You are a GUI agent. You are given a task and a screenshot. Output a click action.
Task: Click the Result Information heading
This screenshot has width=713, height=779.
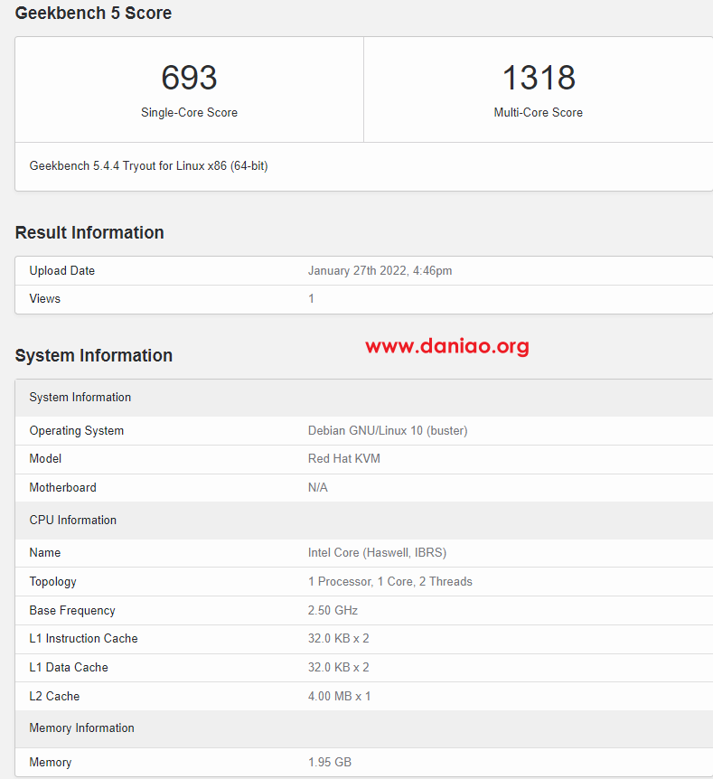[x=89, y=232]
